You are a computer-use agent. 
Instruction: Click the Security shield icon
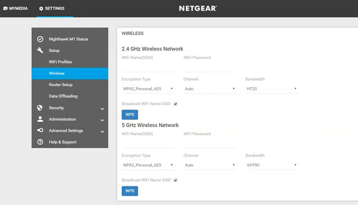(40, 108)
